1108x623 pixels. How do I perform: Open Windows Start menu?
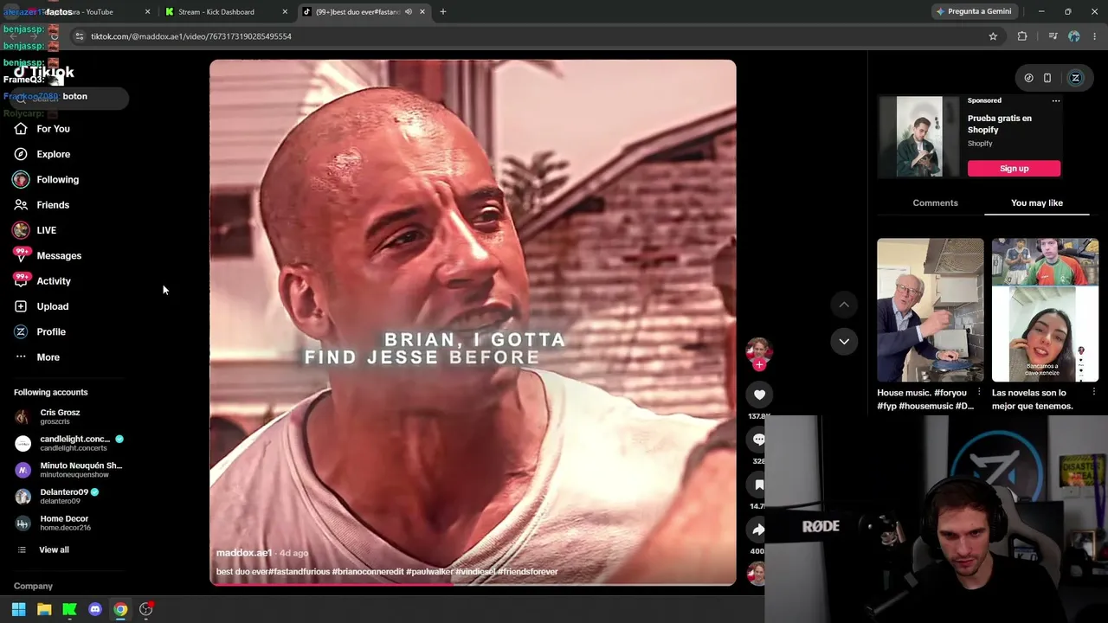[18, 609]
